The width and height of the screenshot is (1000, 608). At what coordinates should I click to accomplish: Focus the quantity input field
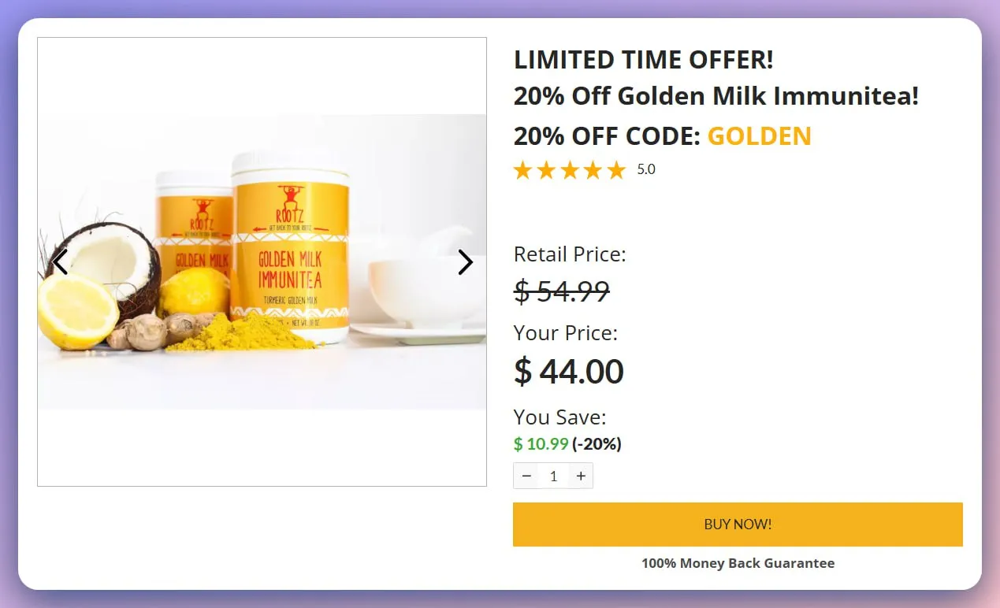tap(553, 476)
